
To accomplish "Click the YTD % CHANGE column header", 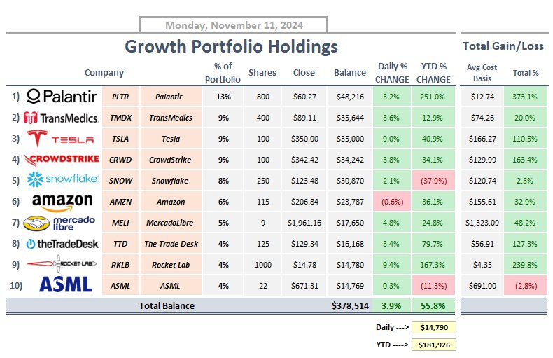I will pyautogui.click(x=433, y=72).
